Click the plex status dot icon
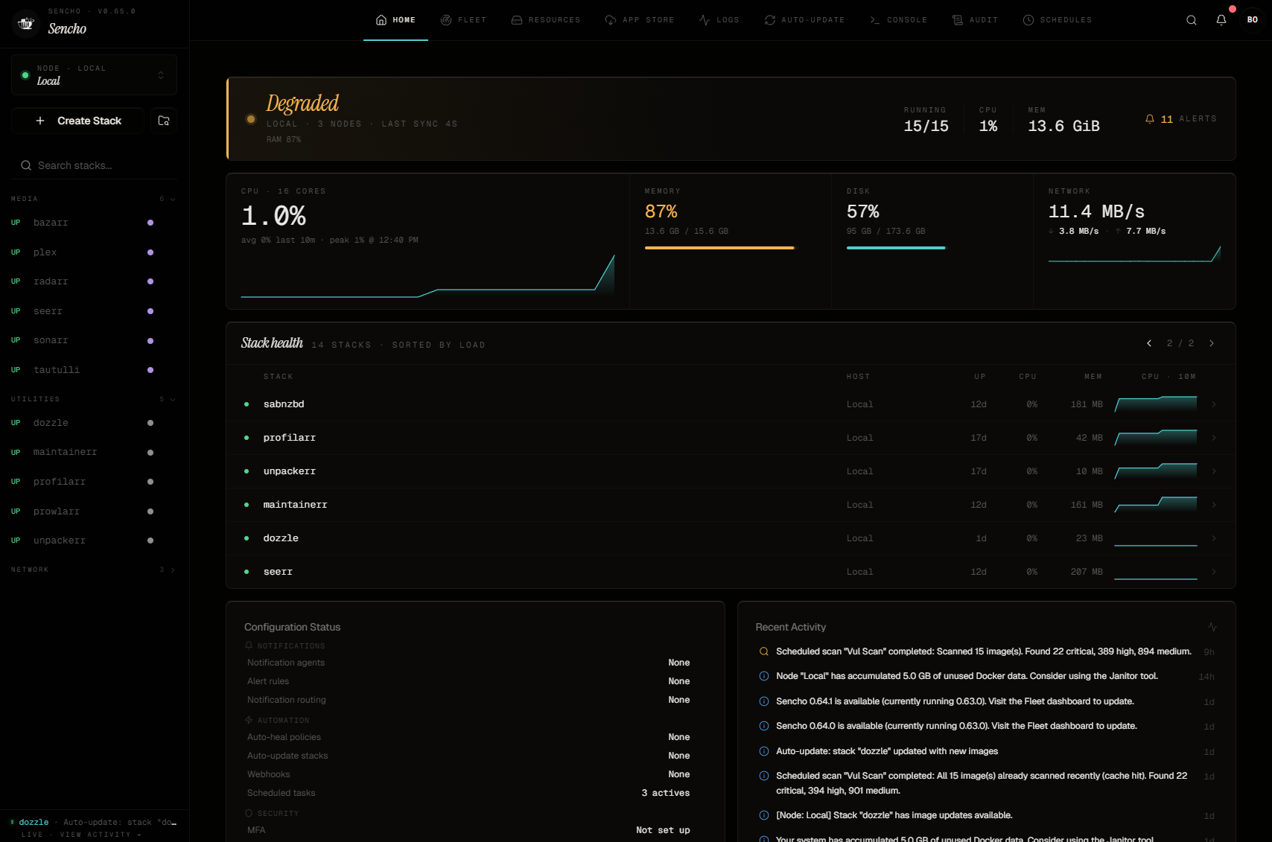Image resolution: width=1272 pixels, height=842 pixels. [x=150, y=252]
